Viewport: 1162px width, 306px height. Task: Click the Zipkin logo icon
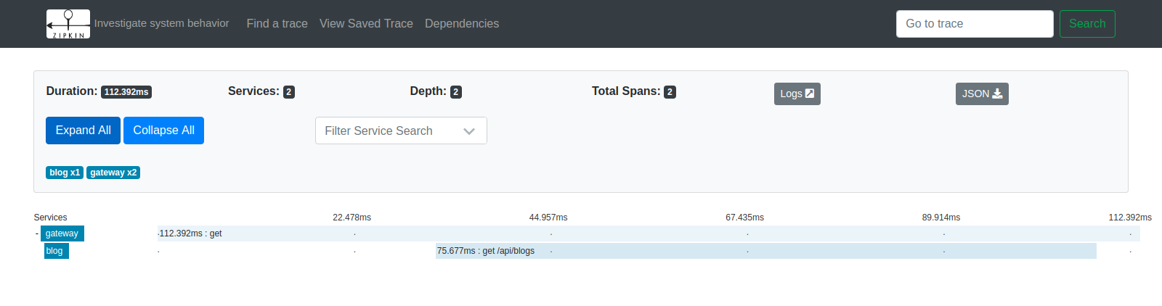click(68, 24)
